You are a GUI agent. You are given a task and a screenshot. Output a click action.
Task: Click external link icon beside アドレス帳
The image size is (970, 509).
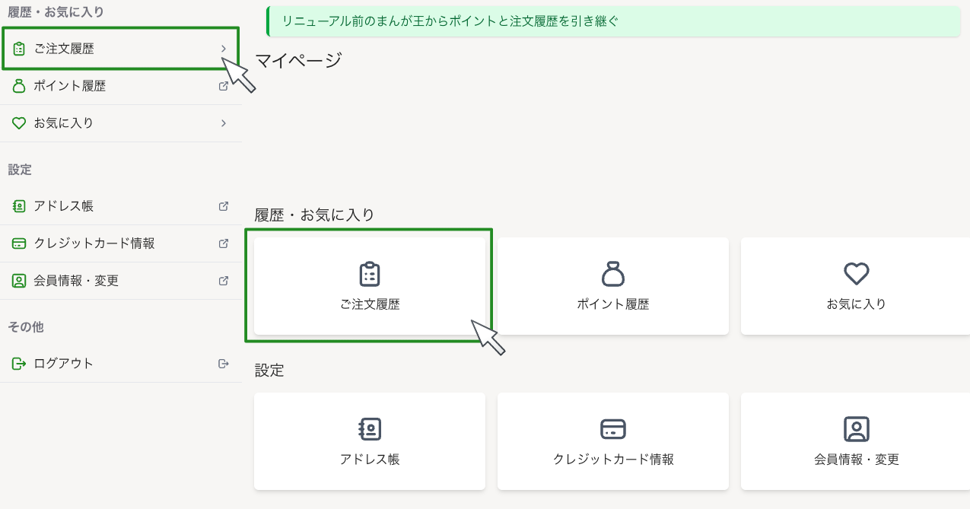224,206
